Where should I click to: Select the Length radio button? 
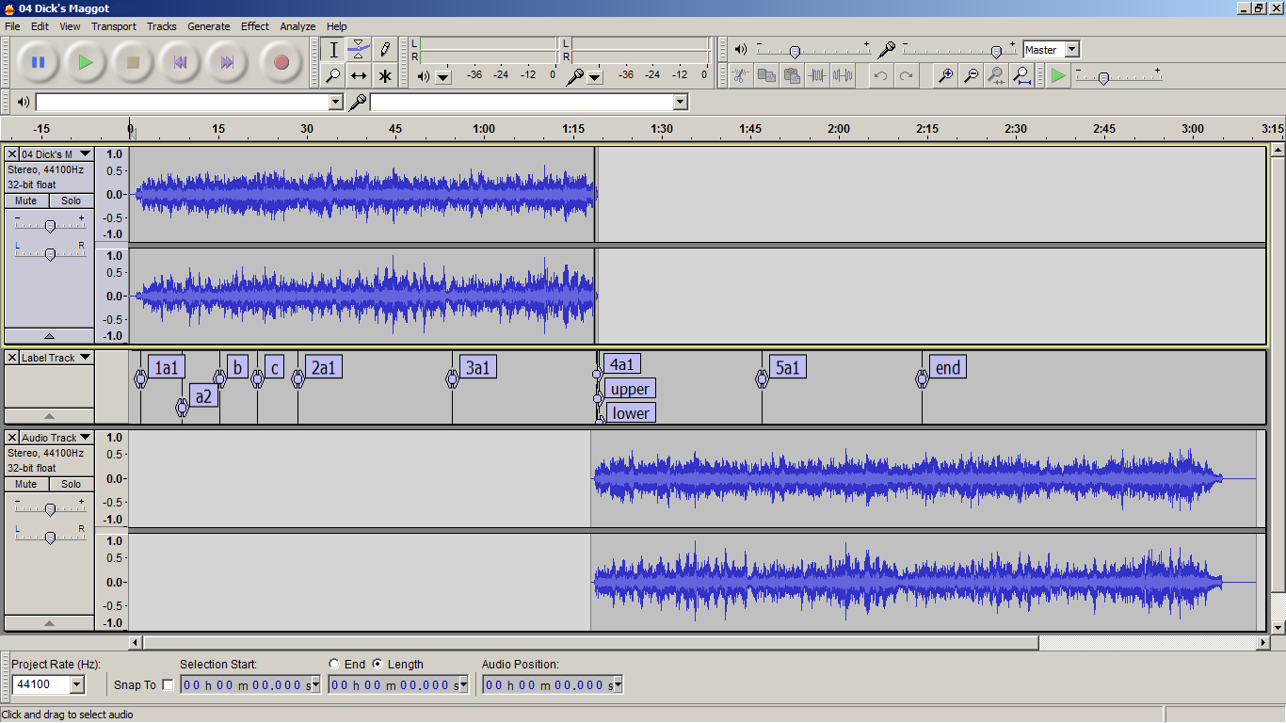(378, 664)
